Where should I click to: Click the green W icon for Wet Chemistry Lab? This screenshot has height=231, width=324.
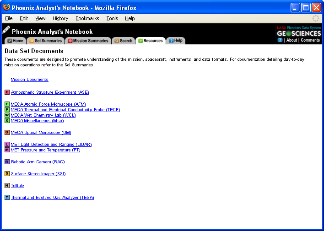tap(7, 115)
